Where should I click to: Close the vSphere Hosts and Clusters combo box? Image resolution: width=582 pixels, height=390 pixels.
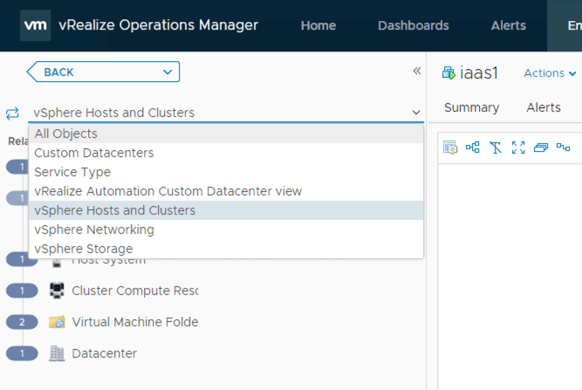[415, 113]
